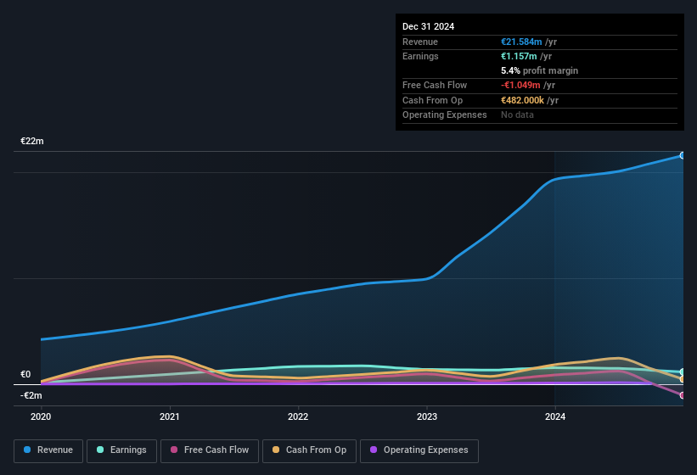
Task: Toggle the Revenue legend series
Action: pyautogui.click(x=48, y=450)
